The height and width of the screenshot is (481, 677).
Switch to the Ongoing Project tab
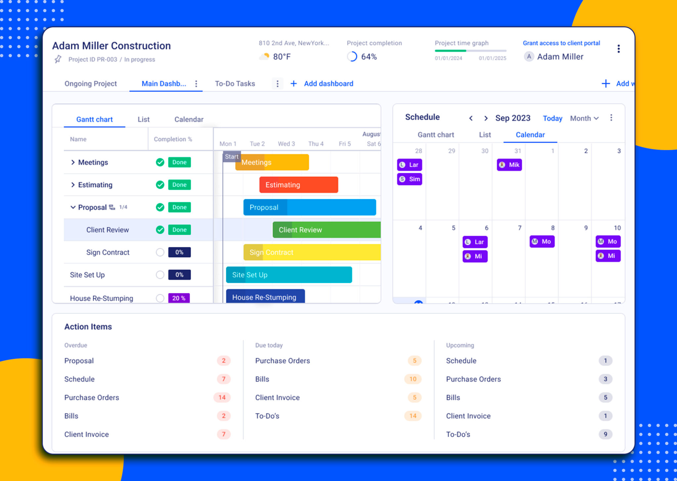point(91,84)
